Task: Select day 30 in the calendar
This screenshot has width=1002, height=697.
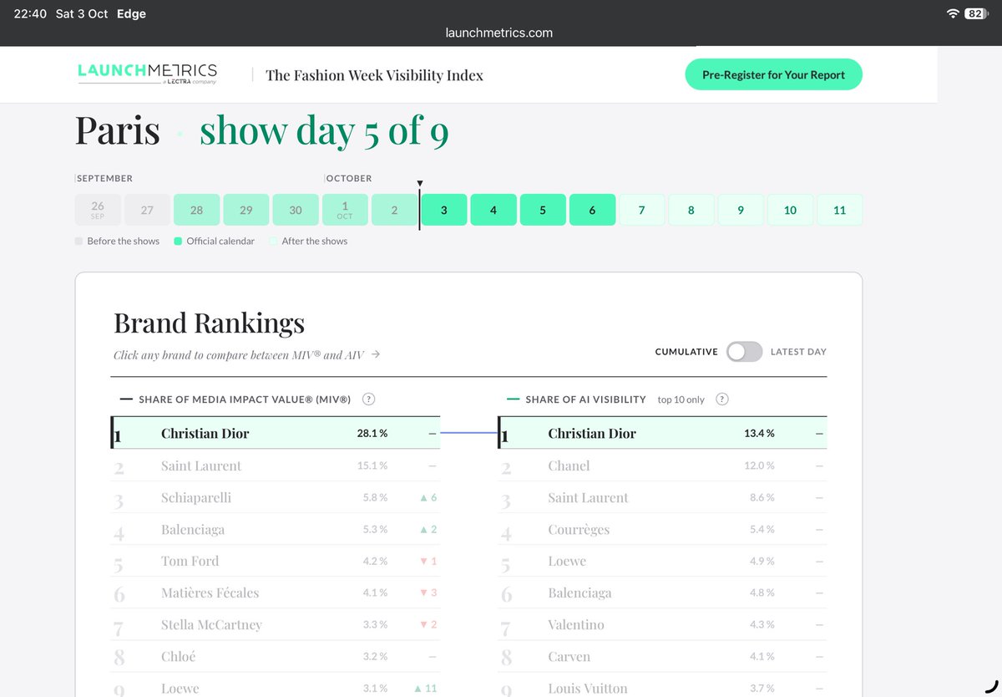Action: (296, 210)
